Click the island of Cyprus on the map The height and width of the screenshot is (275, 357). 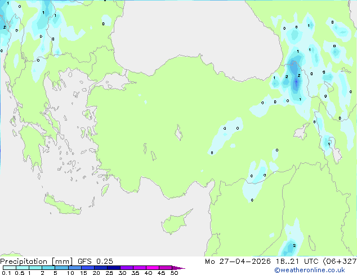click(x=175, y=223)
